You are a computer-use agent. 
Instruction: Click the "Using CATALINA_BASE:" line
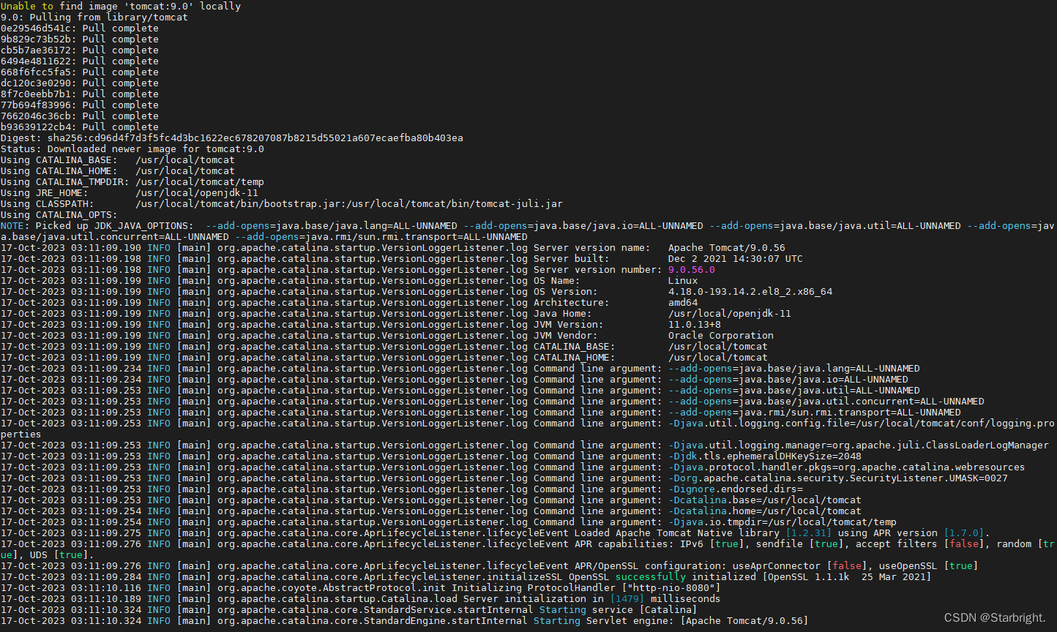(x=117, y=159)
